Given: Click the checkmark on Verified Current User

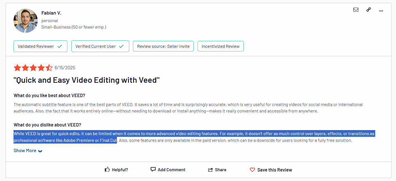Looking at the screenshot, I should click(121, 46).
